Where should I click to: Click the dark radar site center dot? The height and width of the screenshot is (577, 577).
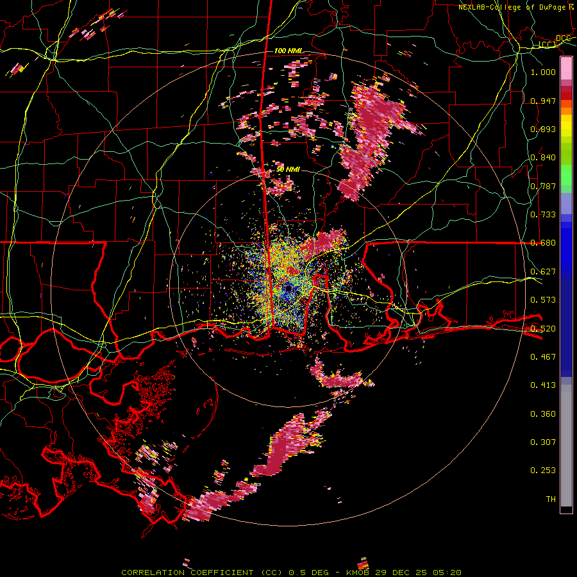tap(288, 288)
